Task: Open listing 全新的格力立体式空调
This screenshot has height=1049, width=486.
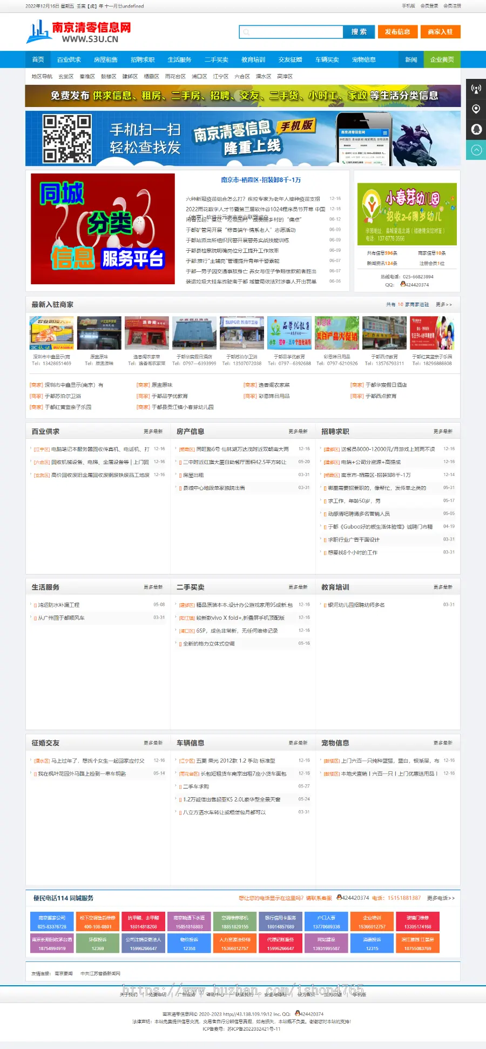Action: (x=208, y=644)
